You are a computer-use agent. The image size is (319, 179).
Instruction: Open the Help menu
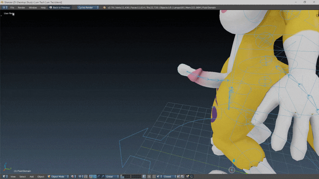[x=43, y=8]
